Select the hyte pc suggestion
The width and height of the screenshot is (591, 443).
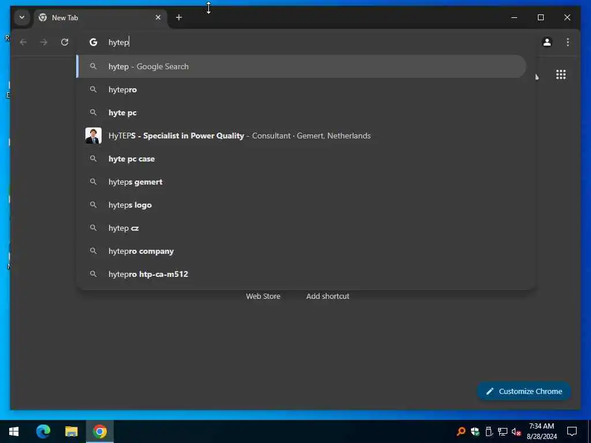[301, 112]
